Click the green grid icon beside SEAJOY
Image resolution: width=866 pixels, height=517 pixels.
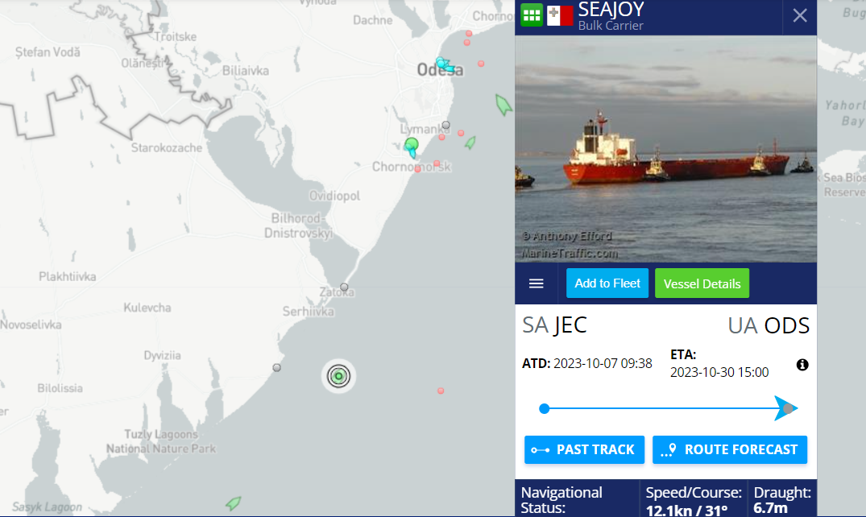(532, 15)
